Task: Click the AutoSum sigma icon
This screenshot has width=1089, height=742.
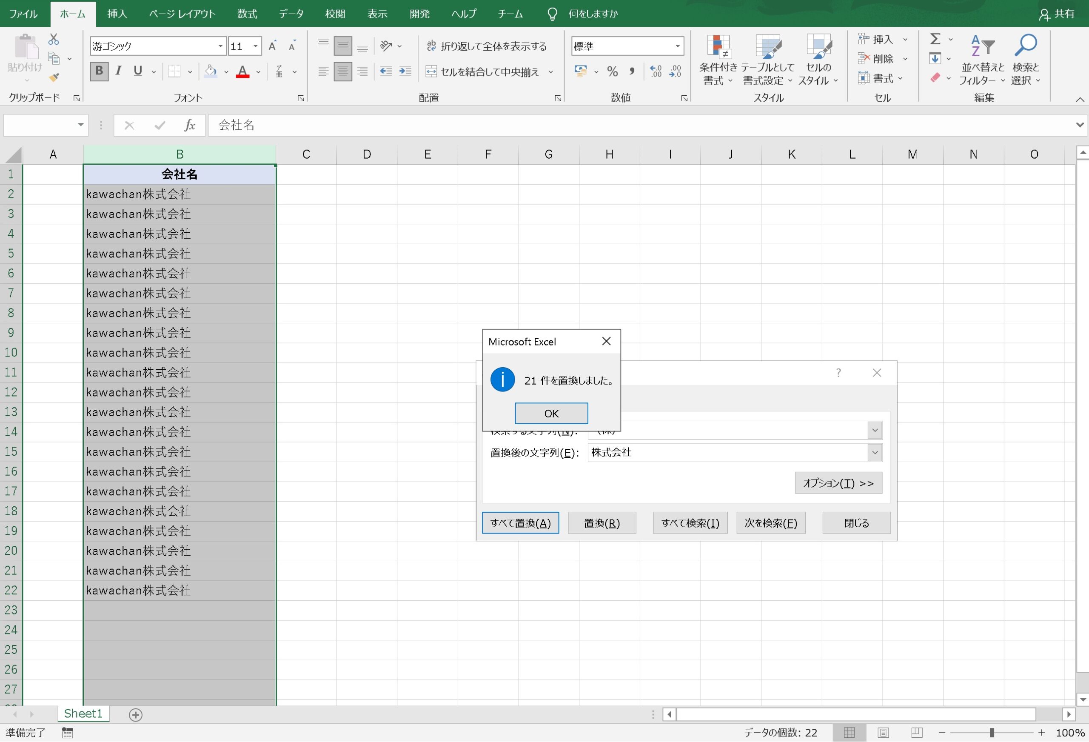Action: tap(935, 39)
